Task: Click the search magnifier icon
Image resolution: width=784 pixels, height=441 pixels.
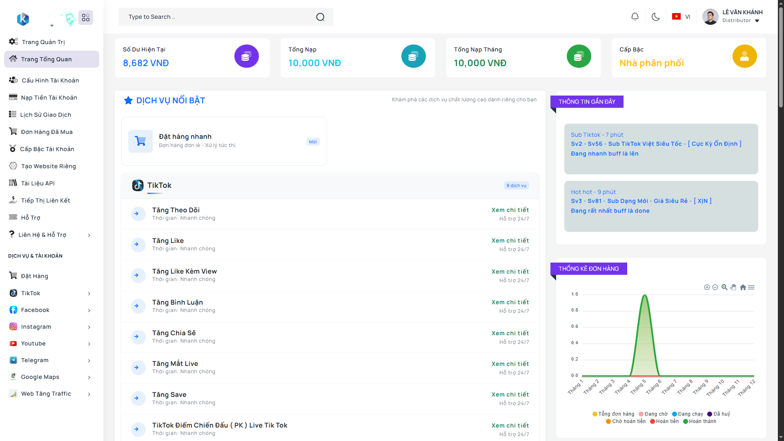Action: tap(320, 17)
